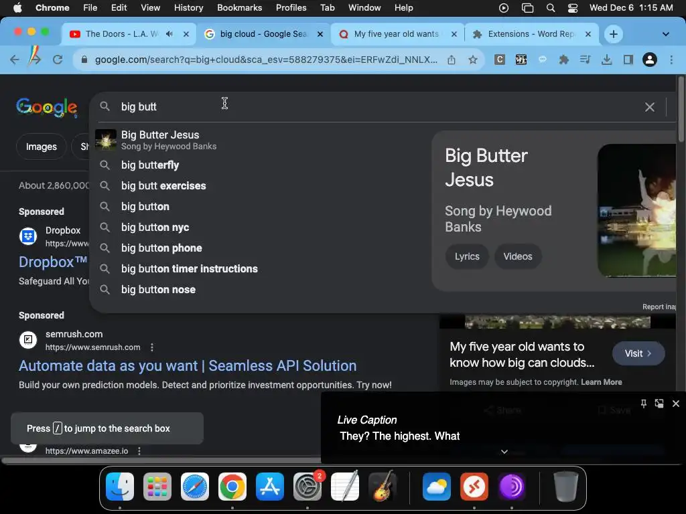Pop back Live Caption into tab
This screenshot has height=514, width=686.
659,404
